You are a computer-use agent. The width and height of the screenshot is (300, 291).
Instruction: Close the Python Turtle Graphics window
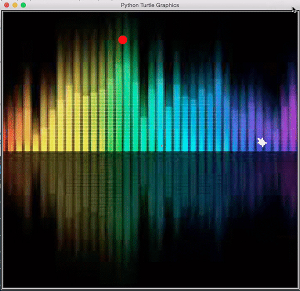6,5
